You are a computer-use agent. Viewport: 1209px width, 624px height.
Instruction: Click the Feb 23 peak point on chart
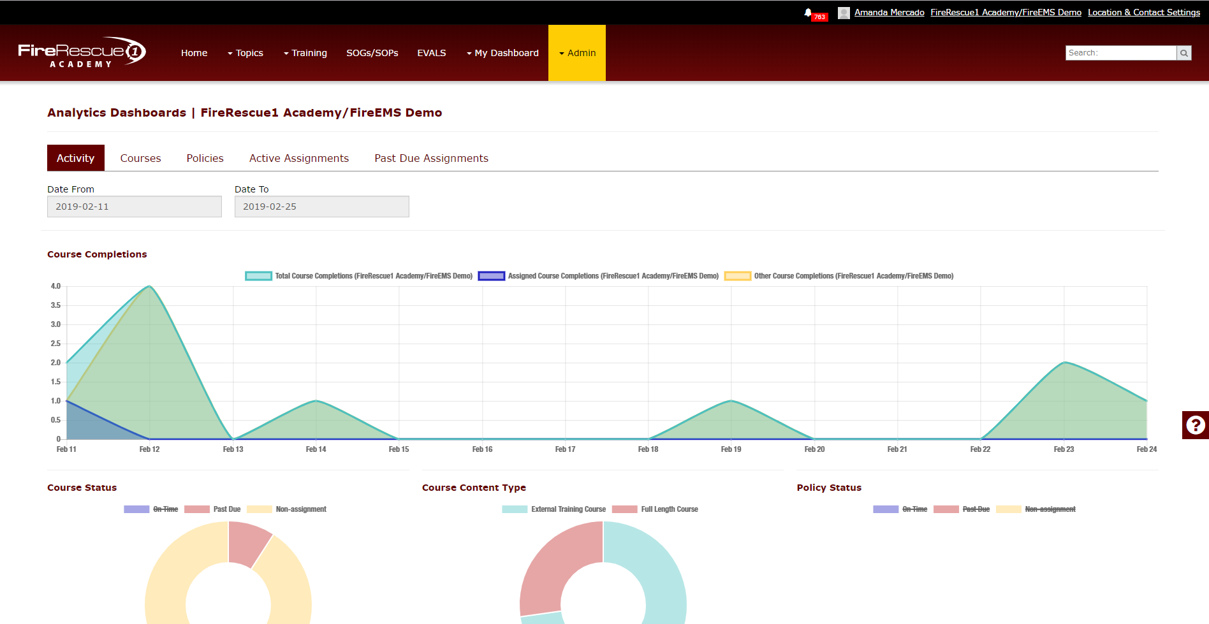(x=1064, y=363)
